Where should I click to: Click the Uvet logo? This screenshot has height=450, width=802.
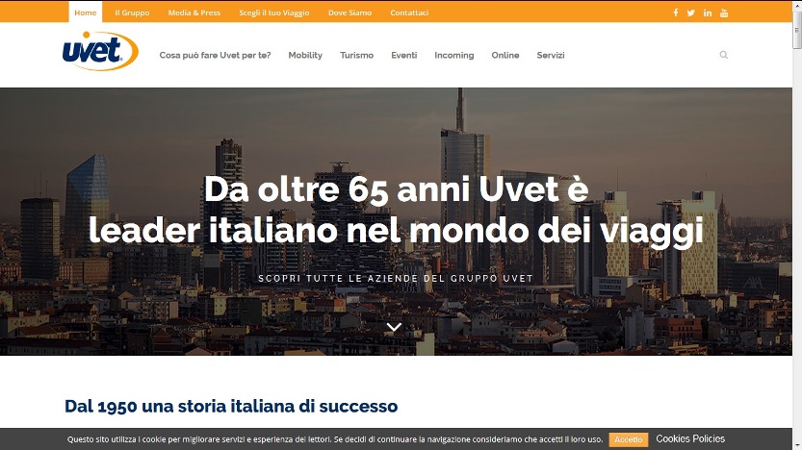(100, 51)
